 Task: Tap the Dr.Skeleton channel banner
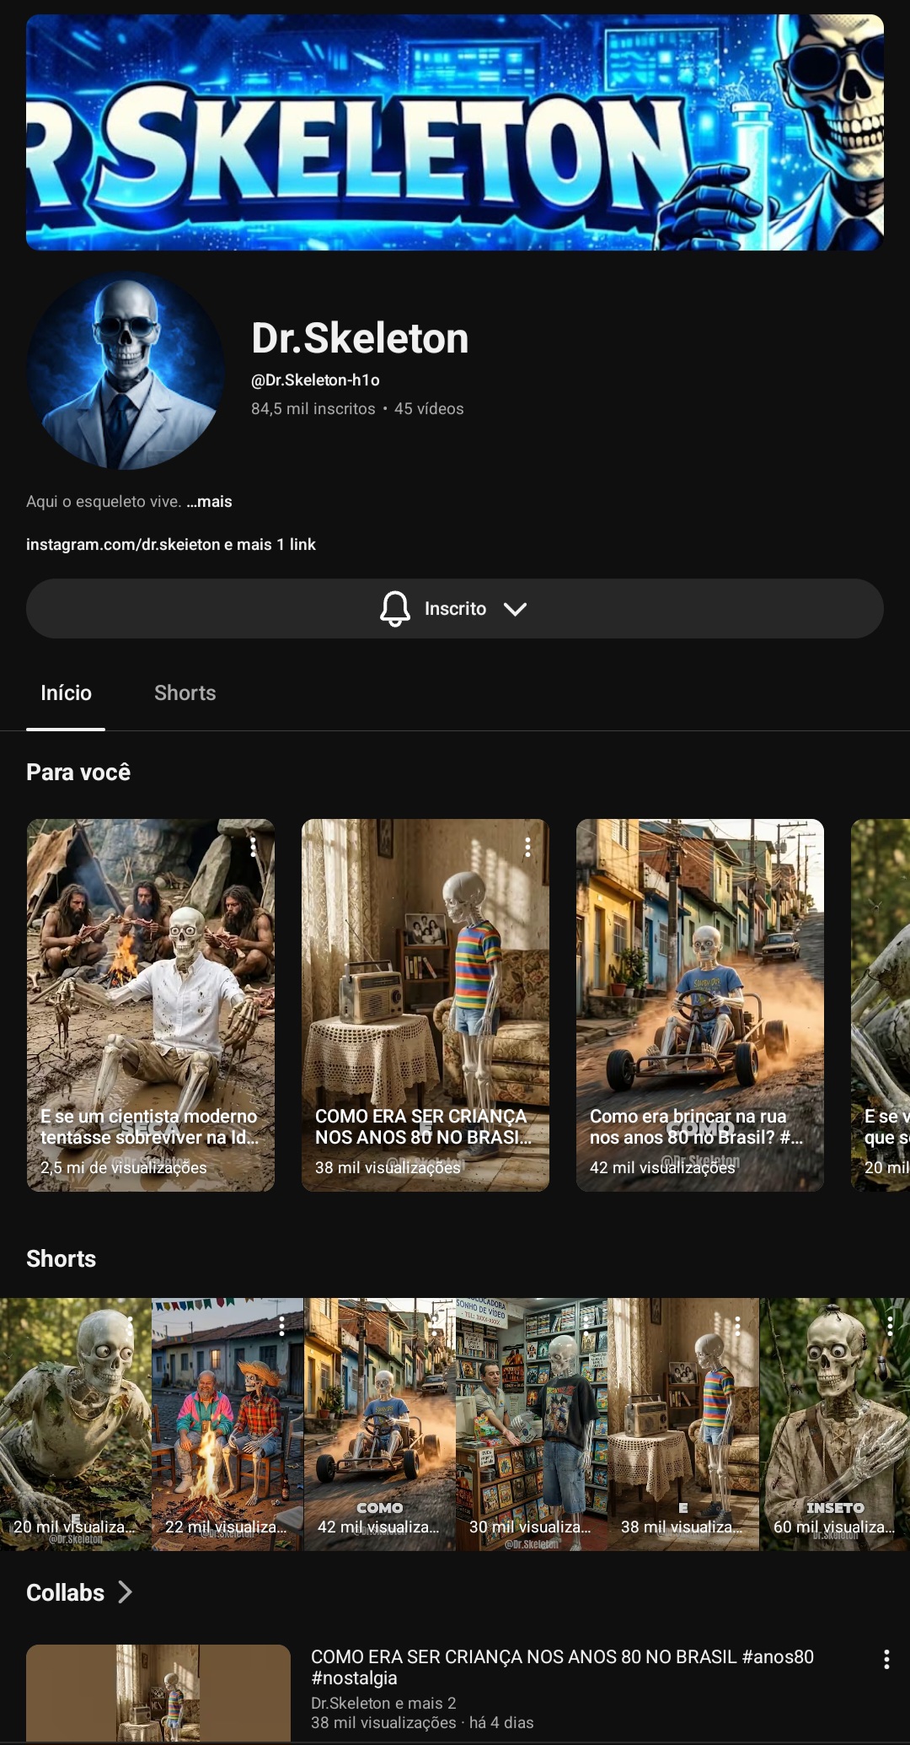[455, 132]
